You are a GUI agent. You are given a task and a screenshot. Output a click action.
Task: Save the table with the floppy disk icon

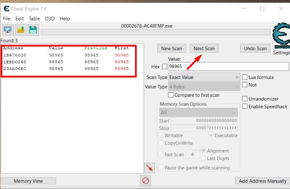(x=33, y=30)
